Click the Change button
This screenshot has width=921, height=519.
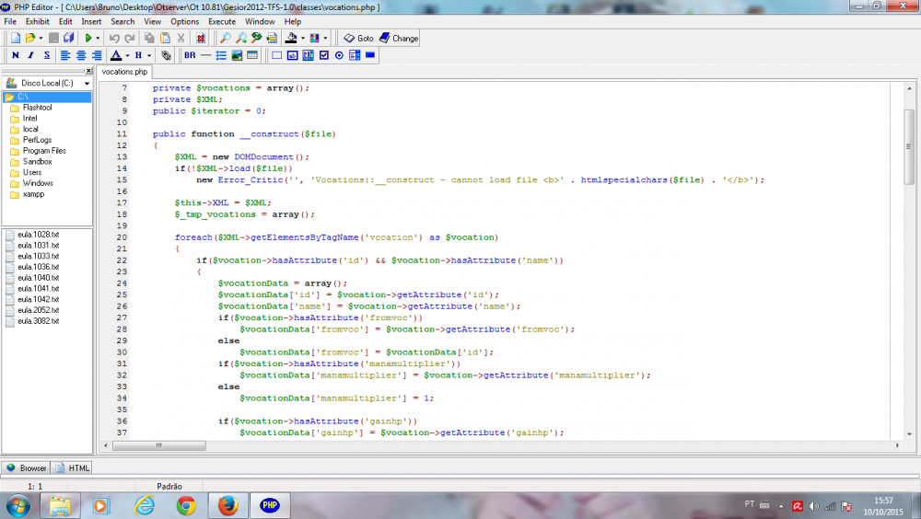tap(399, 38)
